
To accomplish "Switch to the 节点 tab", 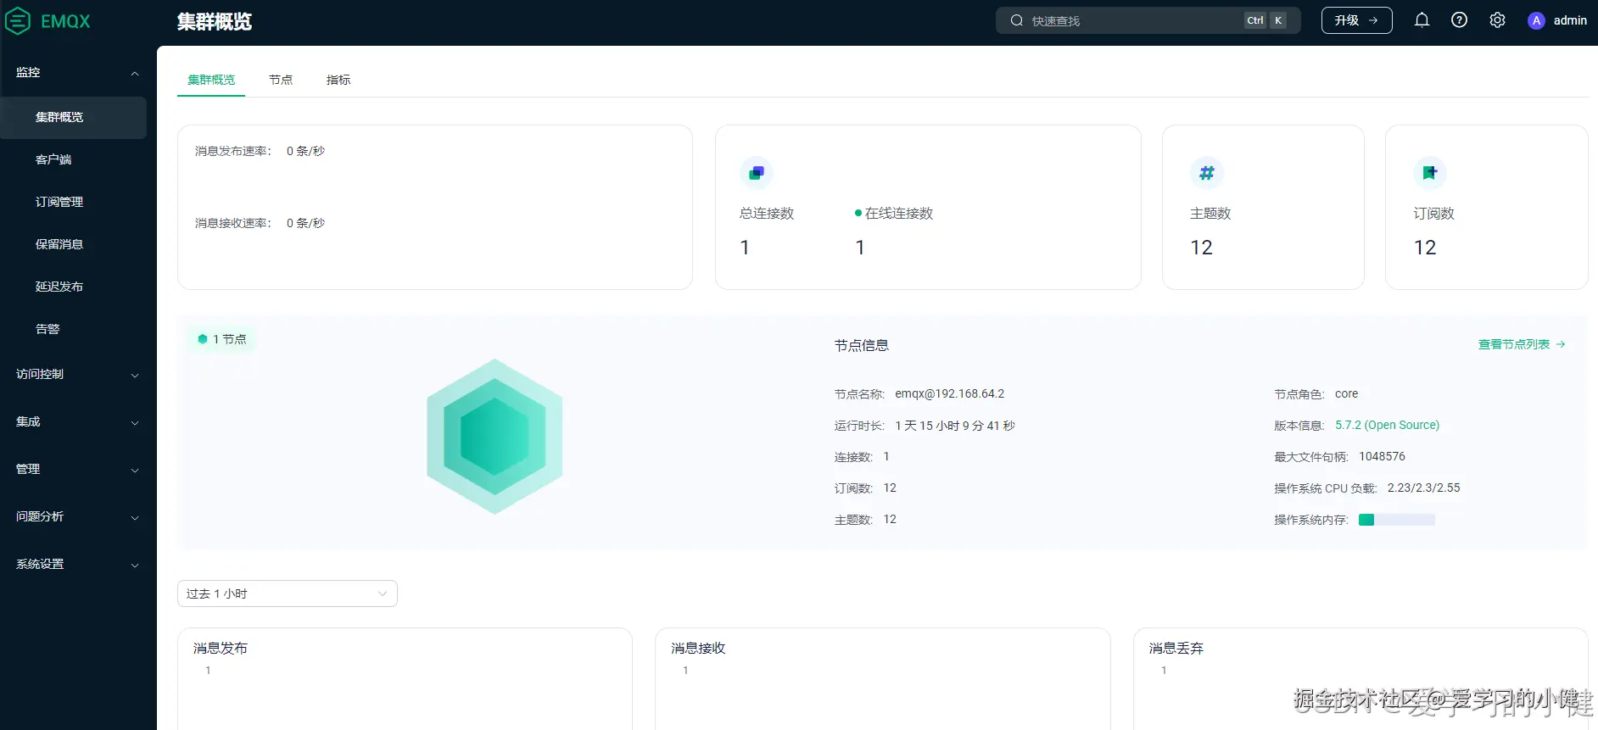I will coord(281,80).
